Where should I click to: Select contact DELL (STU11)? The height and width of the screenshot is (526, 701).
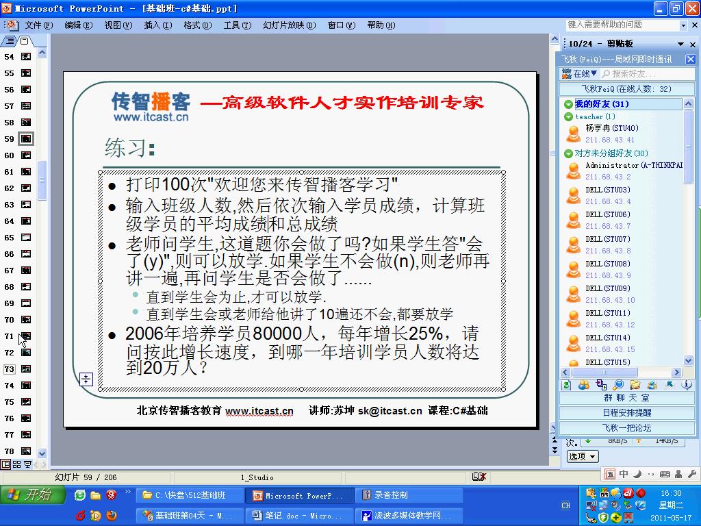(624, 318)
